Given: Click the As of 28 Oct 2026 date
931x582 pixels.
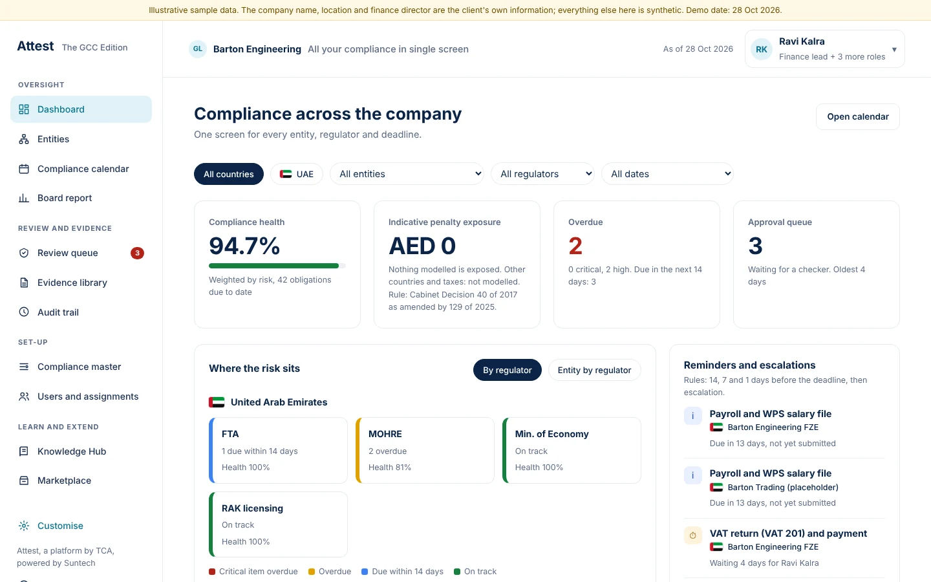Looking at the screenshot, I should point(698,49).
